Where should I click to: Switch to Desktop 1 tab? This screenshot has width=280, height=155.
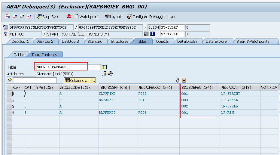tap(20, 41)
